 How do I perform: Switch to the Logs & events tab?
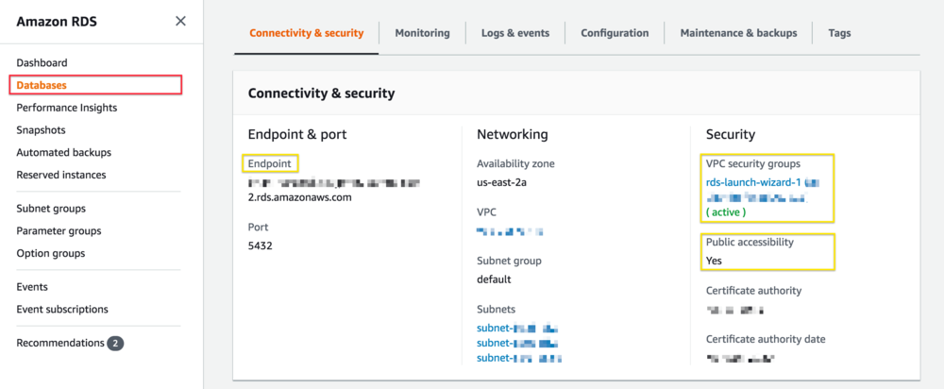[515, 33]
